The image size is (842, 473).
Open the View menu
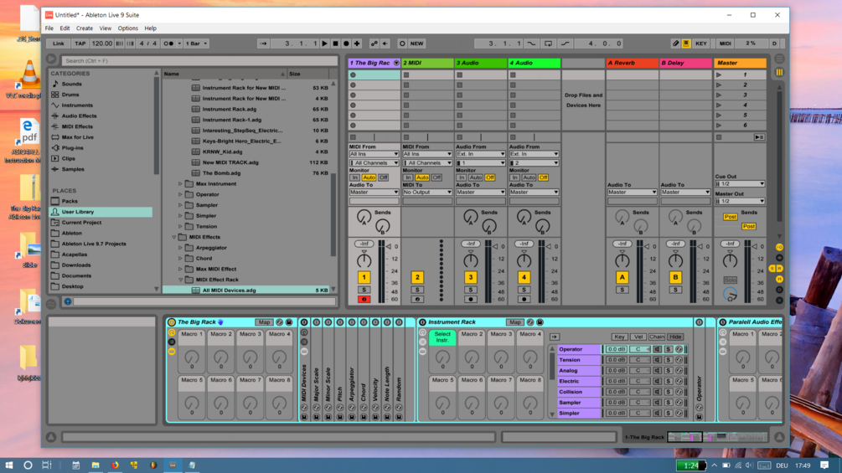coord(106,28)
